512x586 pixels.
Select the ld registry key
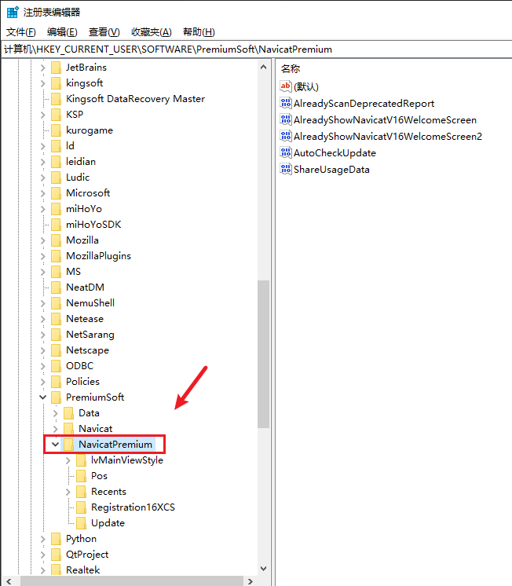click(70, 146)
